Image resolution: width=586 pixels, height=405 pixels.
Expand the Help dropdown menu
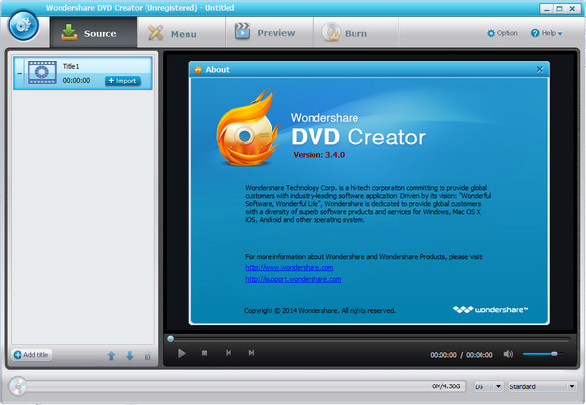click(546, 33)
